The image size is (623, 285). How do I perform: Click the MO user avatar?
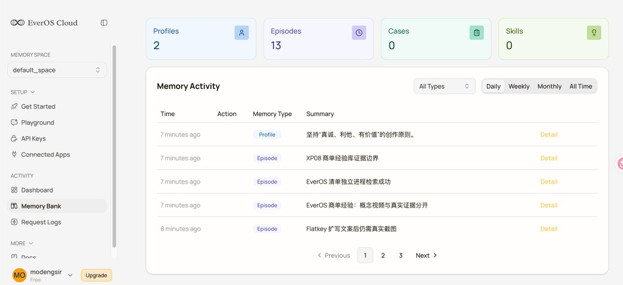pyautogui.click(x=19, y=275)
